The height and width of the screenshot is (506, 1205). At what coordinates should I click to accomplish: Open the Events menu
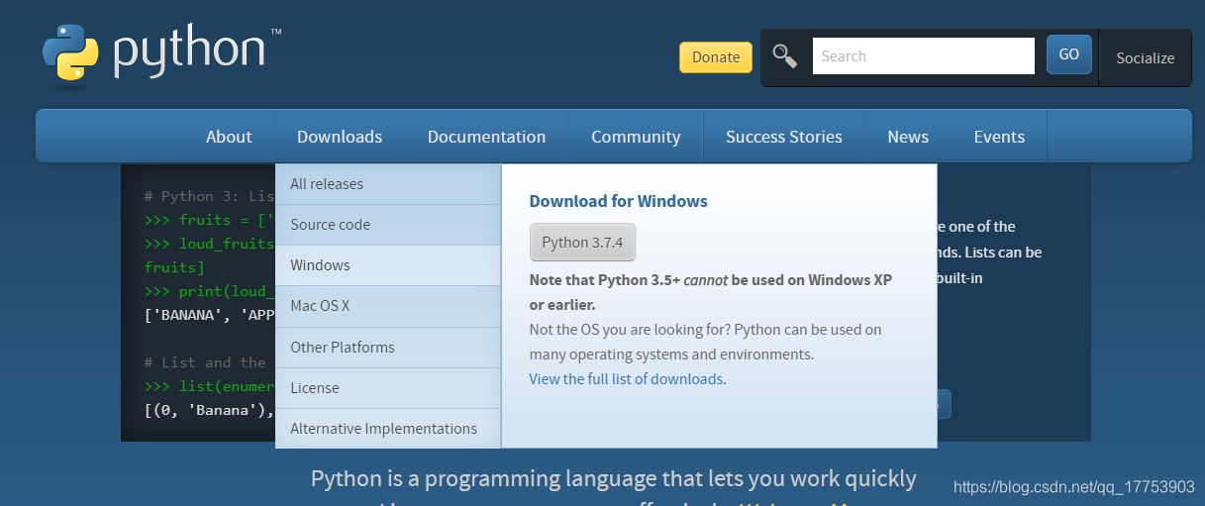(x=999, y=137)
